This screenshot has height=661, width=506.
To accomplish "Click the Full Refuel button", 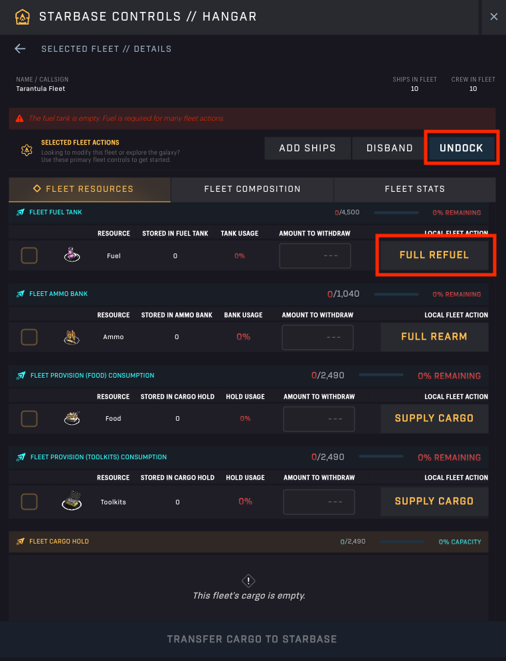I will click(x=434, y=255).
